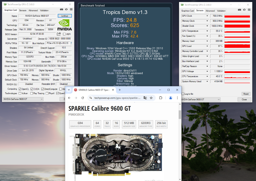Click the 256 bit bus width spec box
This screenshot has height=181, width=256.
pos(161,125)
